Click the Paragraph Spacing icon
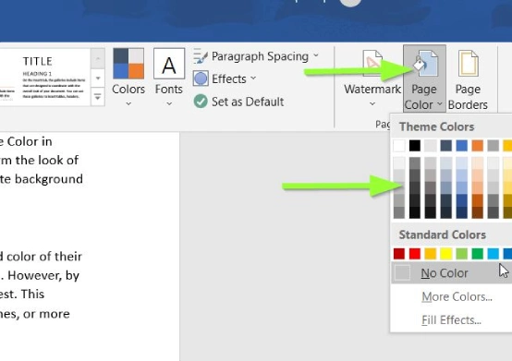 [x=201, y=56]
